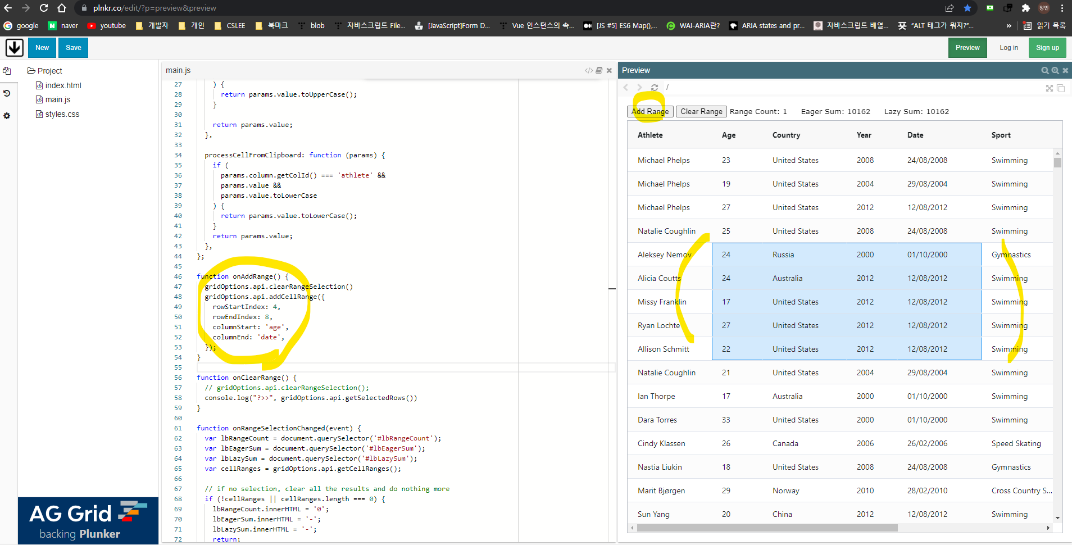Open index.html in the file tree

coord(58,85)
